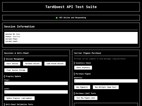Image resolution: width=142 pixels, height=106 pixels.
Task: Click the 'API Online and Responding' status text
Action: 73,18
